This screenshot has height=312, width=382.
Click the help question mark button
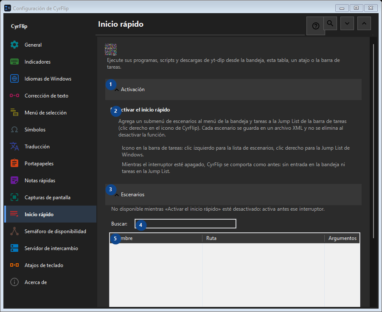point(315,26)
